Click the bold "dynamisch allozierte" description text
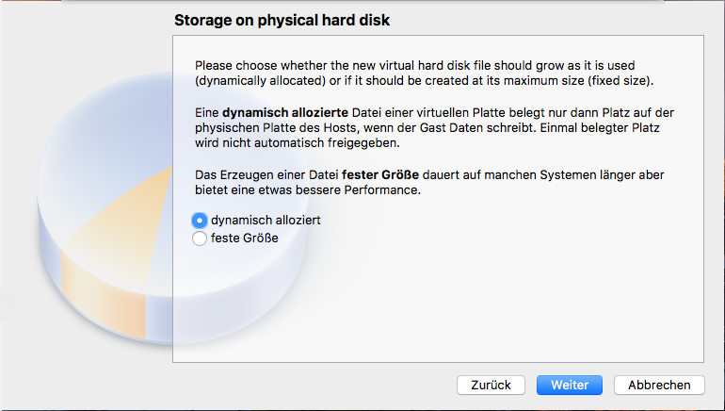The image size is (725, 411). tap(285, 112)
